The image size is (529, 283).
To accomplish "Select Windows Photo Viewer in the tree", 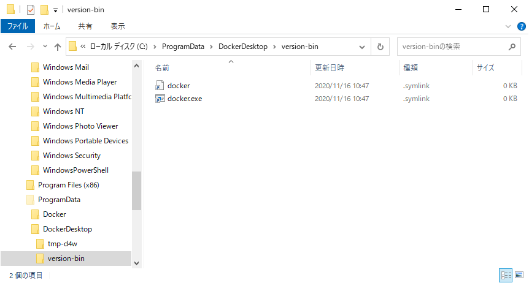I will pyautogui.click(x=80, y=126).
